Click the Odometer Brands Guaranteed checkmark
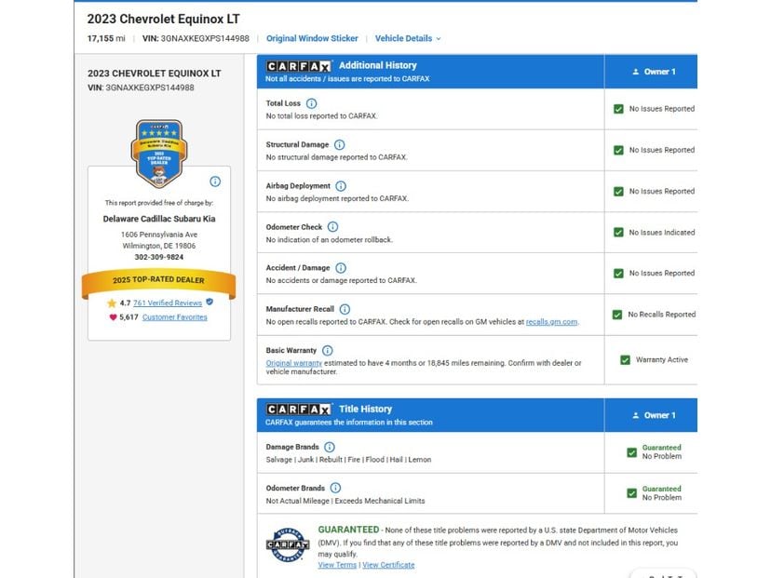This screenshot has height=578, width=771. point(632,493)
